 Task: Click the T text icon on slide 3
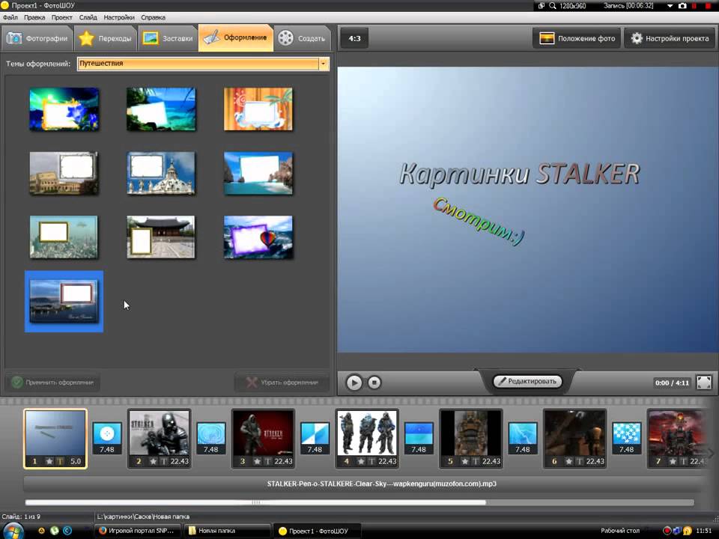tap(268, 462)
